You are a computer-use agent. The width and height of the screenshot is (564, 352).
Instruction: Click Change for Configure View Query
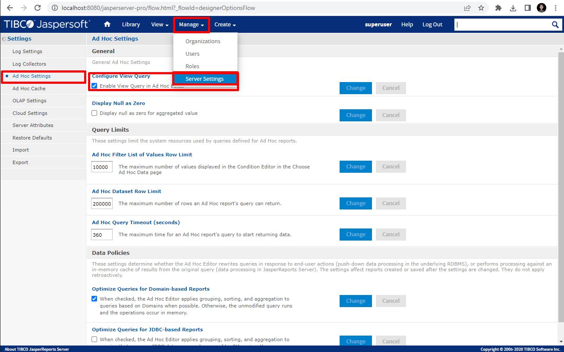tap(356, 88)
